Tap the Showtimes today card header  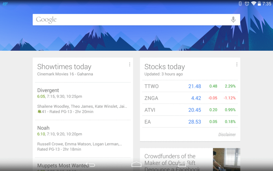tap(64, 67)
